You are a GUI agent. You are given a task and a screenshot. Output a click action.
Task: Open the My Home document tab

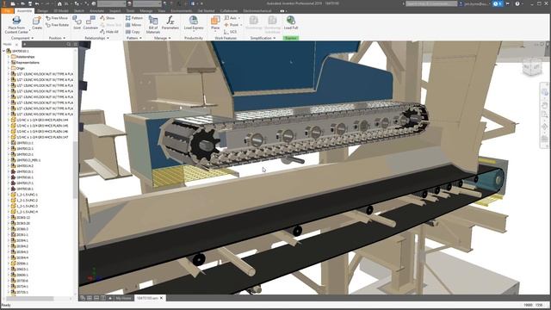(123, 298)
